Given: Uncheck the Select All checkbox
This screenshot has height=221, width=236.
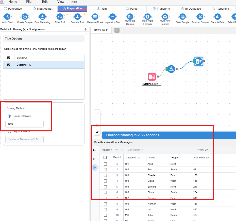Looking at the screenshot, I should tap(9, 58).
